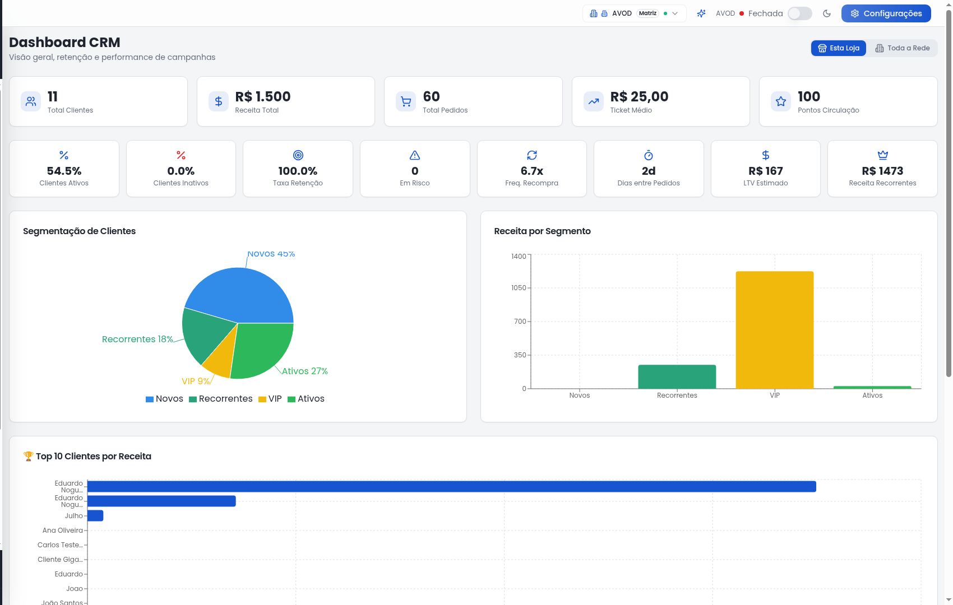Click the '54.5%' Clientes Ativos value
This screenshot has height=605, width=953.
point(64,171)
